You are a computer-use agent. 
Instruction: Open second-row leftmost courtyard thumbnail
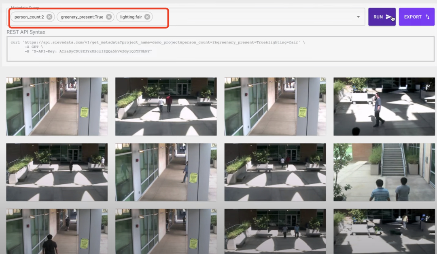click(x=57, y=172)
